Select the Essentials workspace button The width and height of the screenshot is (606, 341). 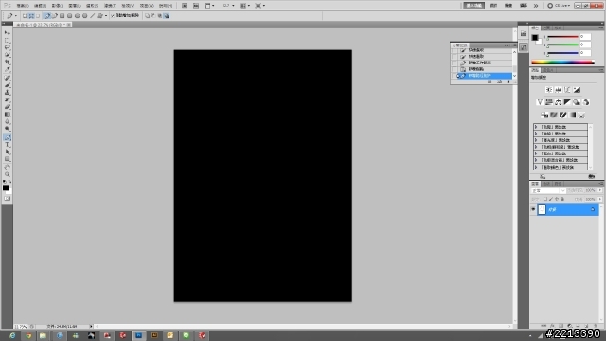474,6
